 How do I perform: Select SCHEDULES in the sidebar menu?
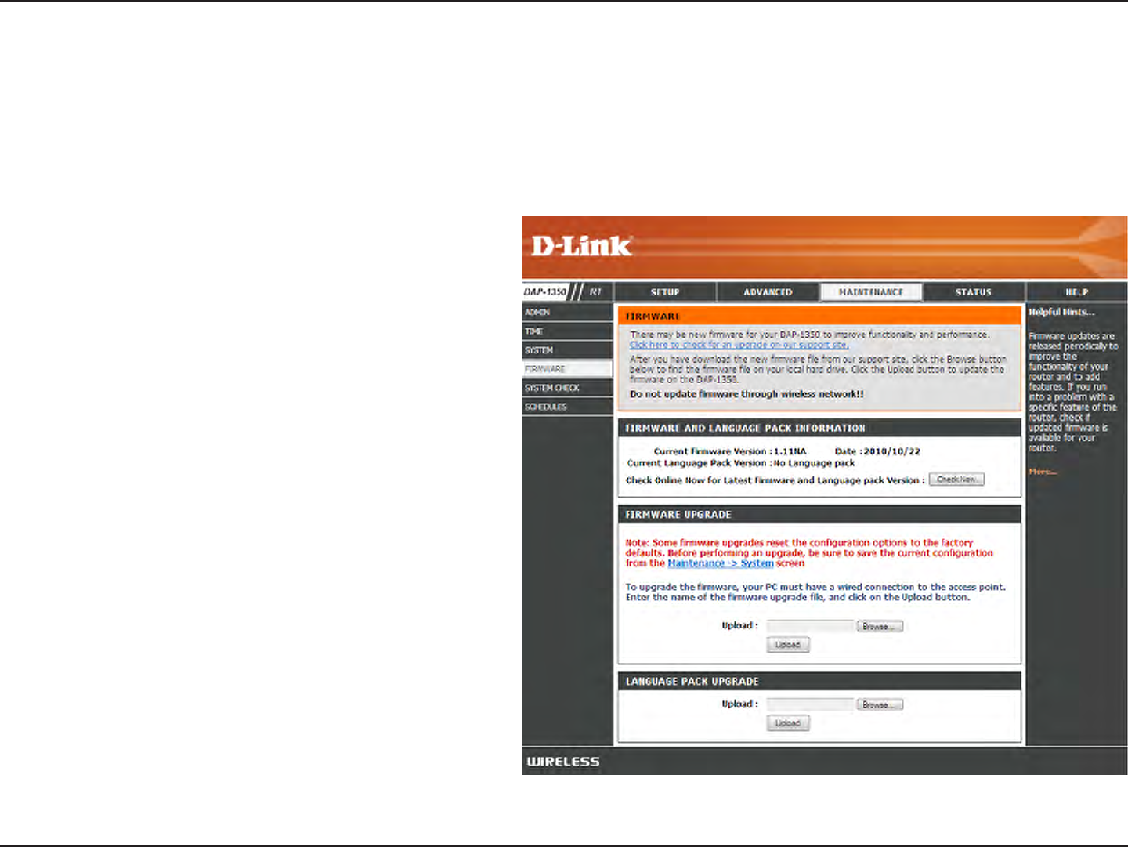567,407
